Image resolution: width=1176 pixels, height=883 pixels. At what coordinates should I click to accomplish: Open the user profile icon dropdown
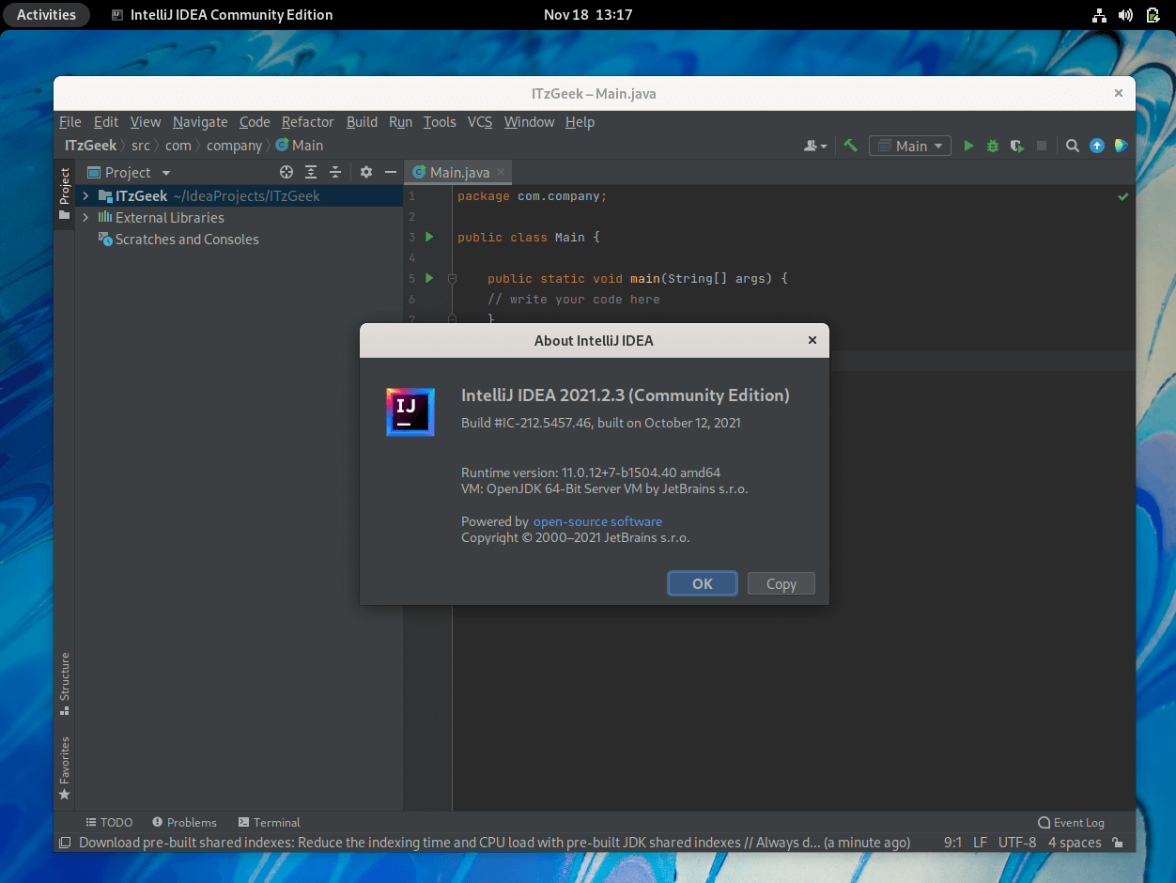coord(815,146)
